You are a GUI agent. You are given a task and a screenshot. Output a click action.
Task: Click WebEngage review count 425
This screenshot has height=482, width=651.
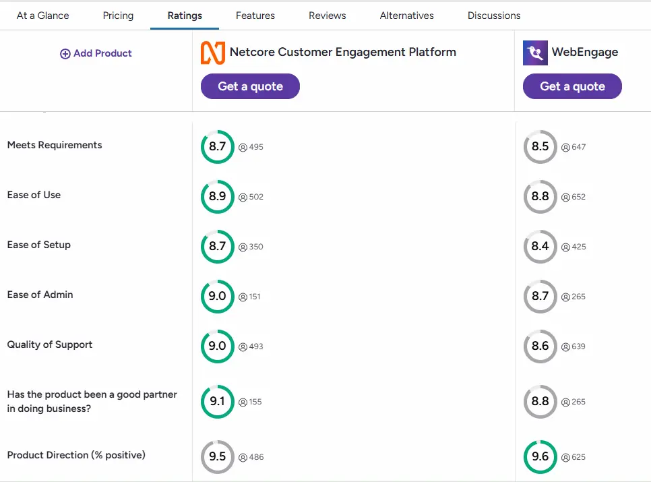pyautogui.click(x=579, y=247)
